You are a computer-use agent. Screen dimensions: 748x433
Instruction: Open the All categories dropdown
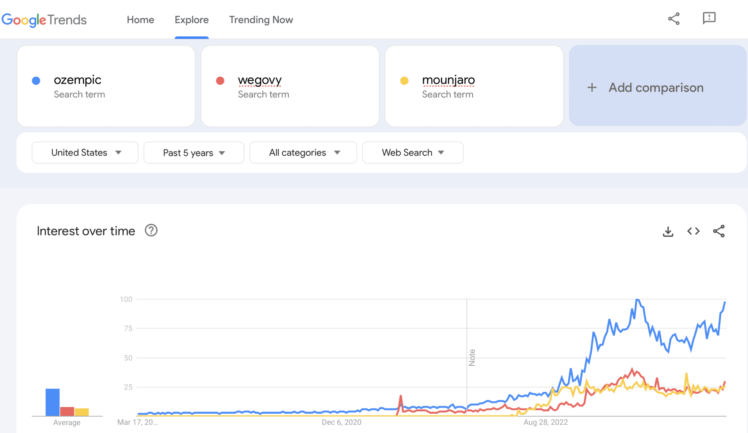pyautogui.click(x=303, y=152)
